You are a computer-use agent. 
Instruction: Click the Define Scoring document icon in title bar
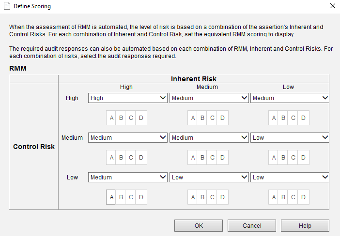tap(7, 6)
